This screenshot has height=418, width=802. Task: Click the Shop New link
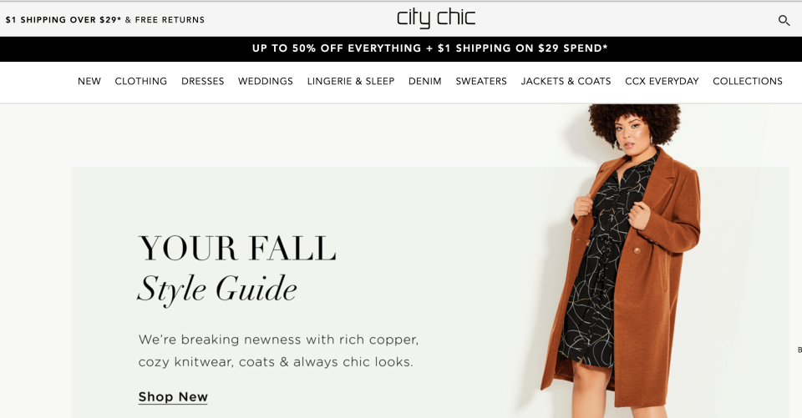coord(173,397)
